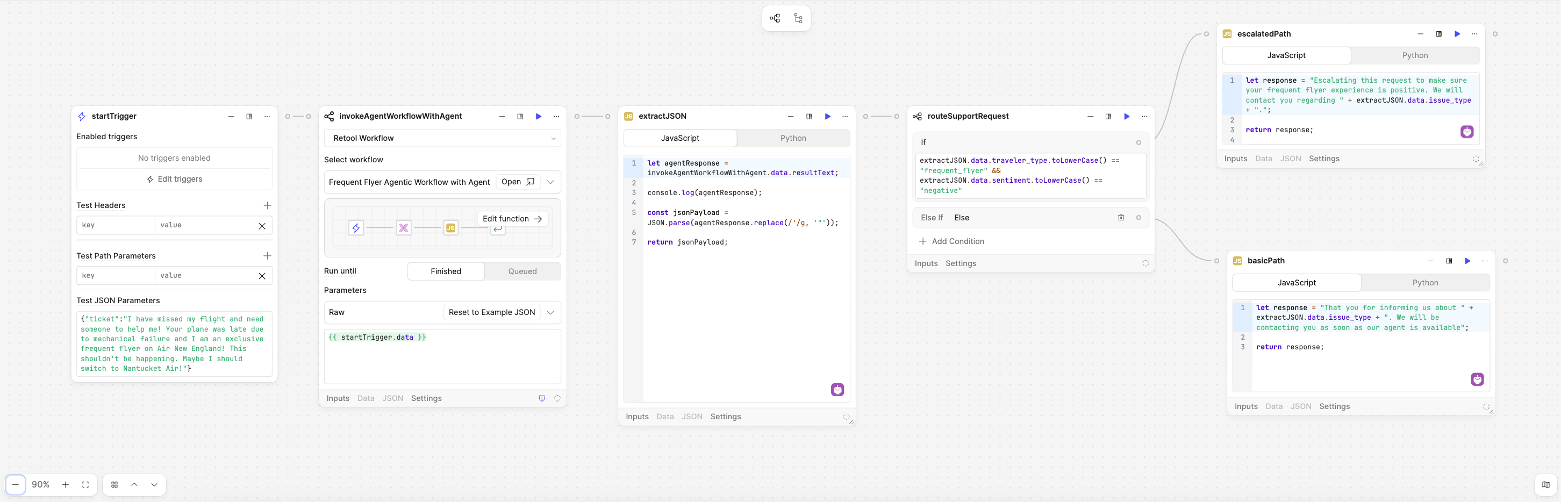This screenshot has height=502, width=1561.
Task: Open the startTrigger more options menu
Action: click(x=267, y=116)
